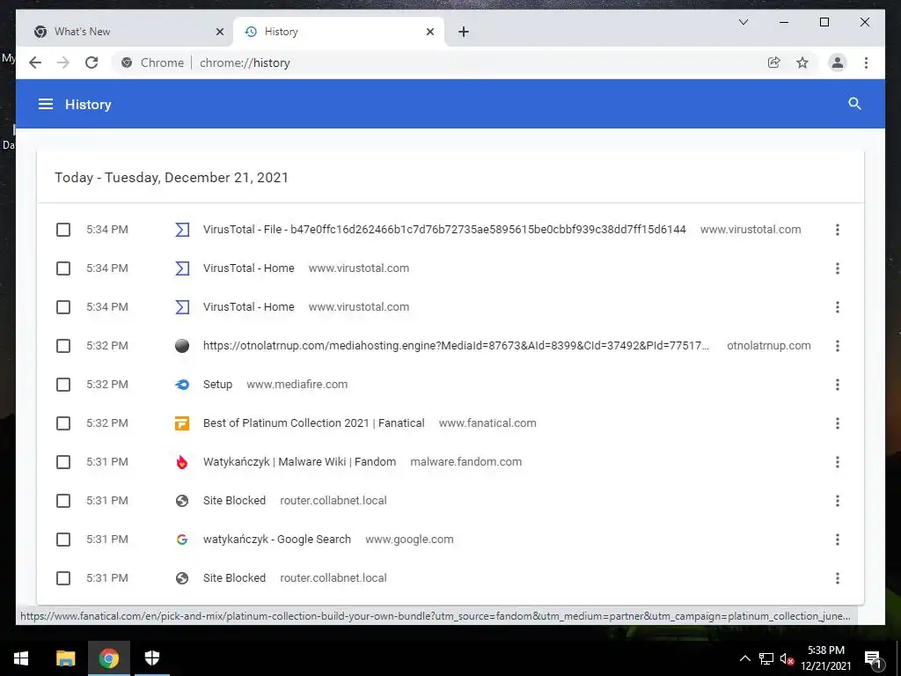The height and width of the screenshot is (676, 901).
Task: Open VirusTotal - File history link
Action: click(444, 230)
